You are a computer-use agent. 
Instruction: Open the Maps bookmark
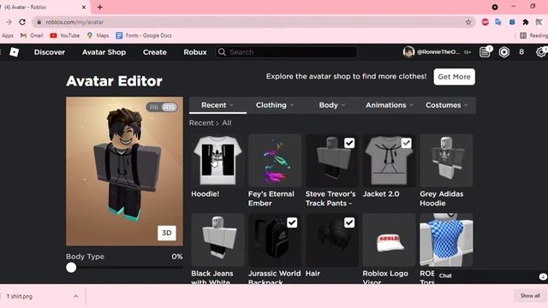[x=98, y=36]
